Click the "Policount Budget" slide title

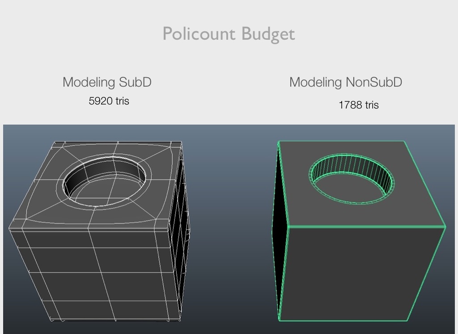[x=229, y=34]
